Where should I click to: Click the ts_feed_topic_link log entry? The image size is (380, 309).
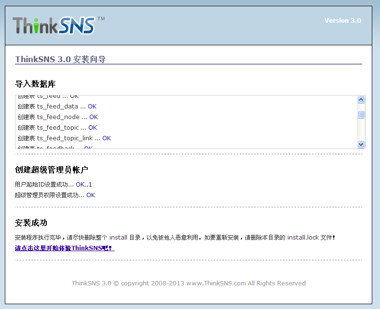(64, 138)
